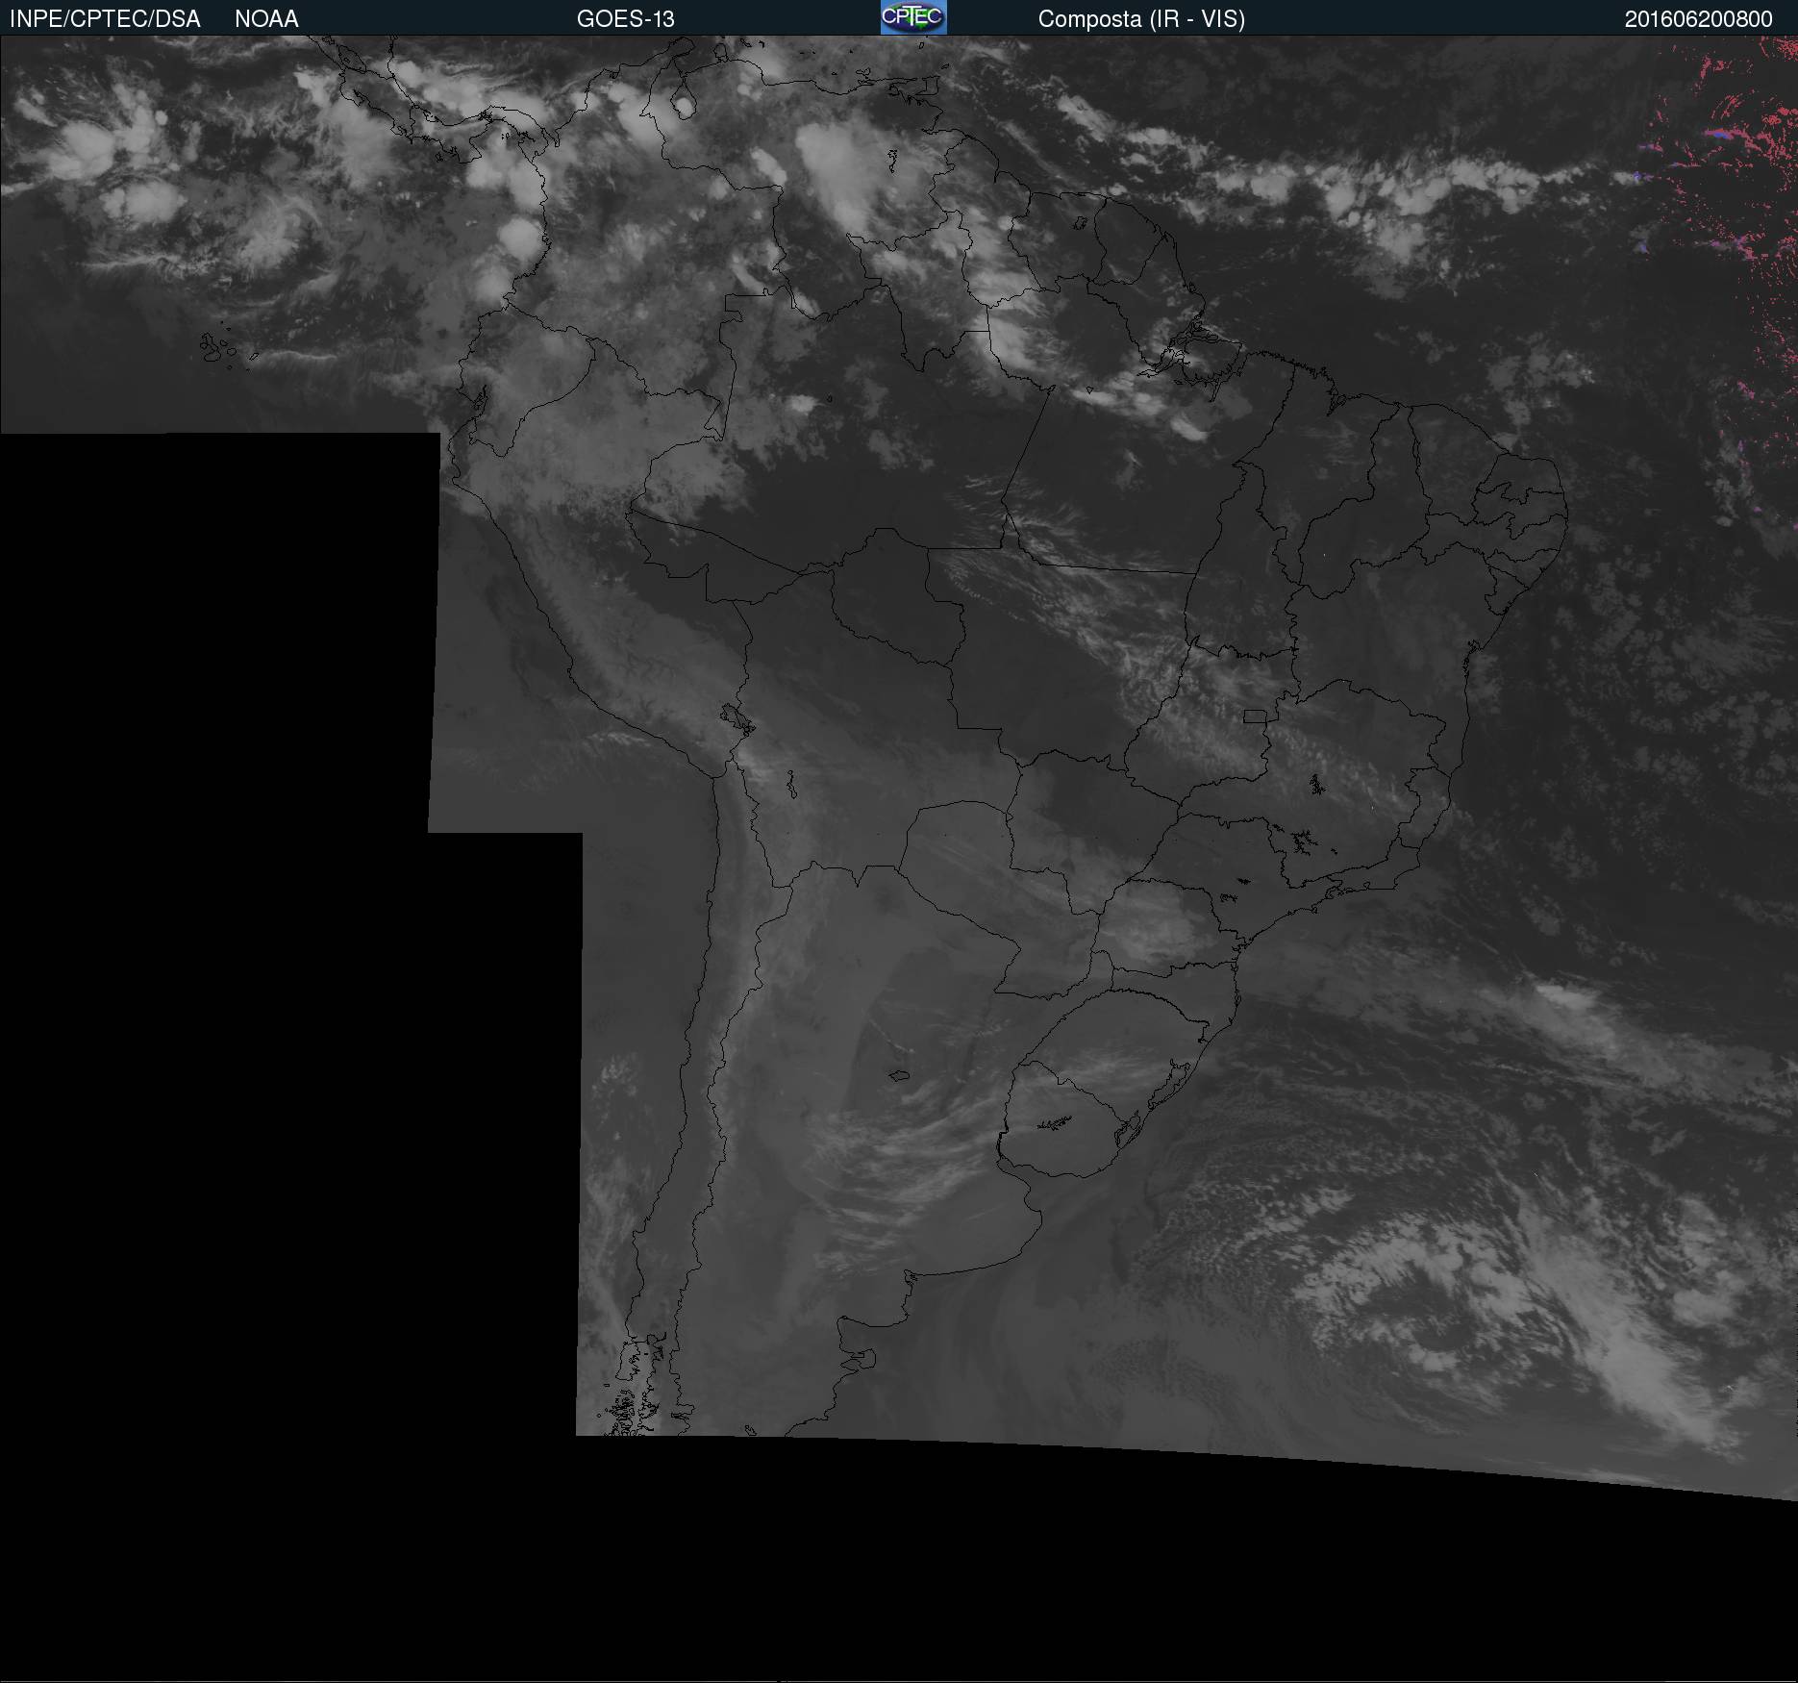Click the INPE/CPTEC/DSA header text
Image resolution: width=1798 pixels, height=1683 pixels.
click(105, 19)
